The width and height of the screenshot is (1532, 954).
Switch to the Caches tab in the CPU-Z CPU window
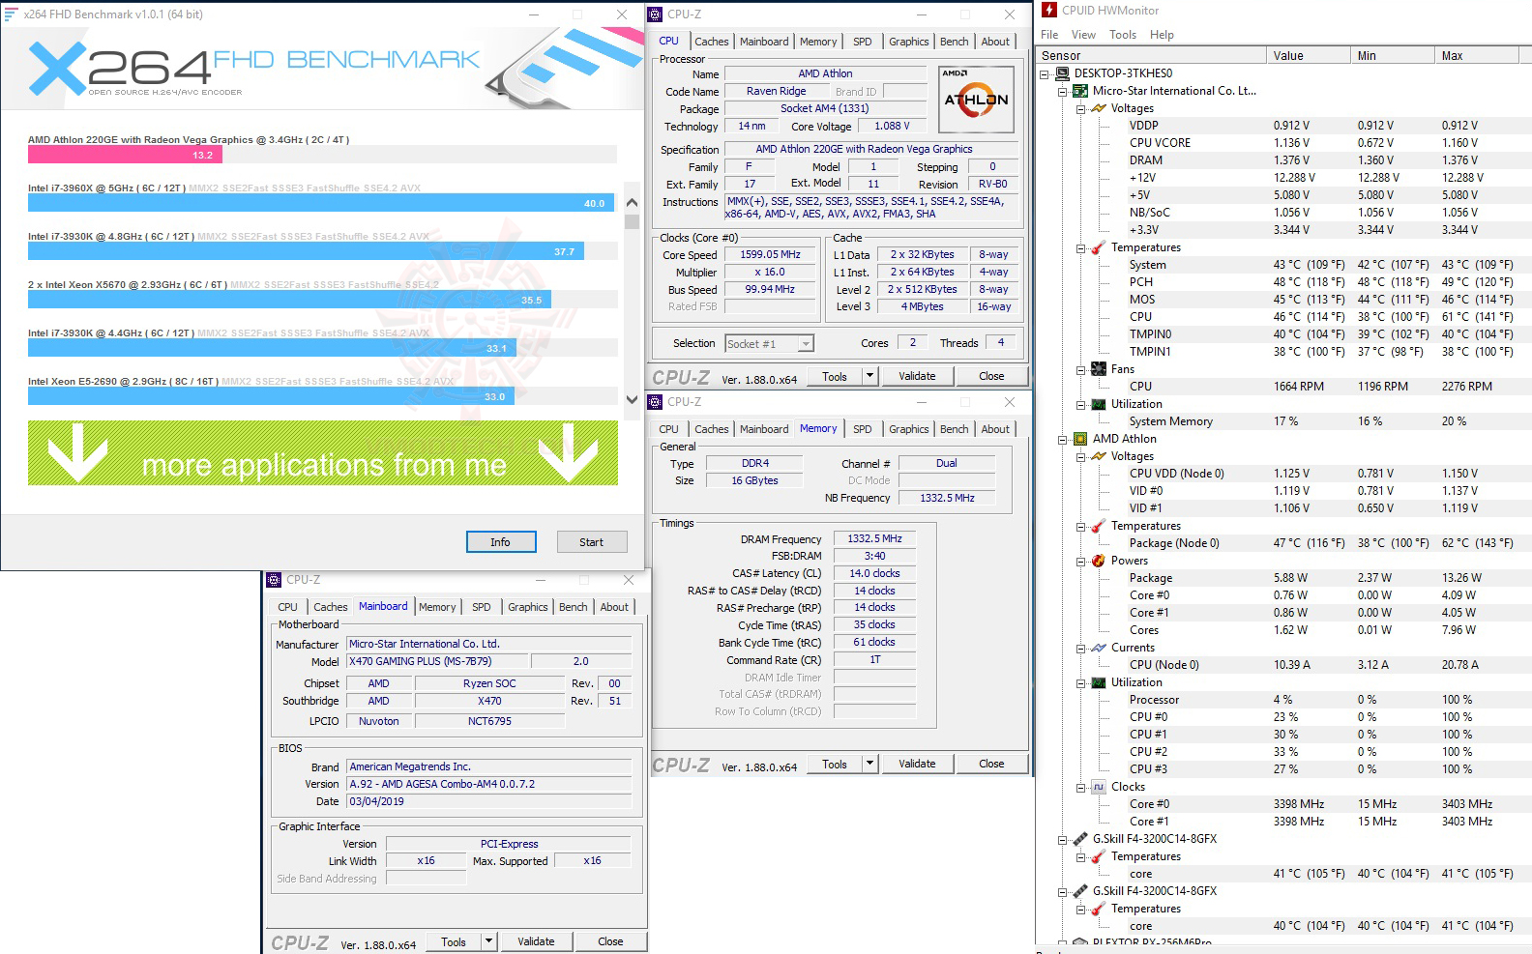pyautogui.click(x=712, y=42)
